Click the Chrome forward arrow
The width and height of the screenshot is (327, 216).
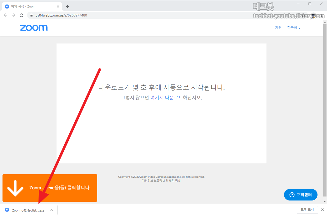[13, 15]
